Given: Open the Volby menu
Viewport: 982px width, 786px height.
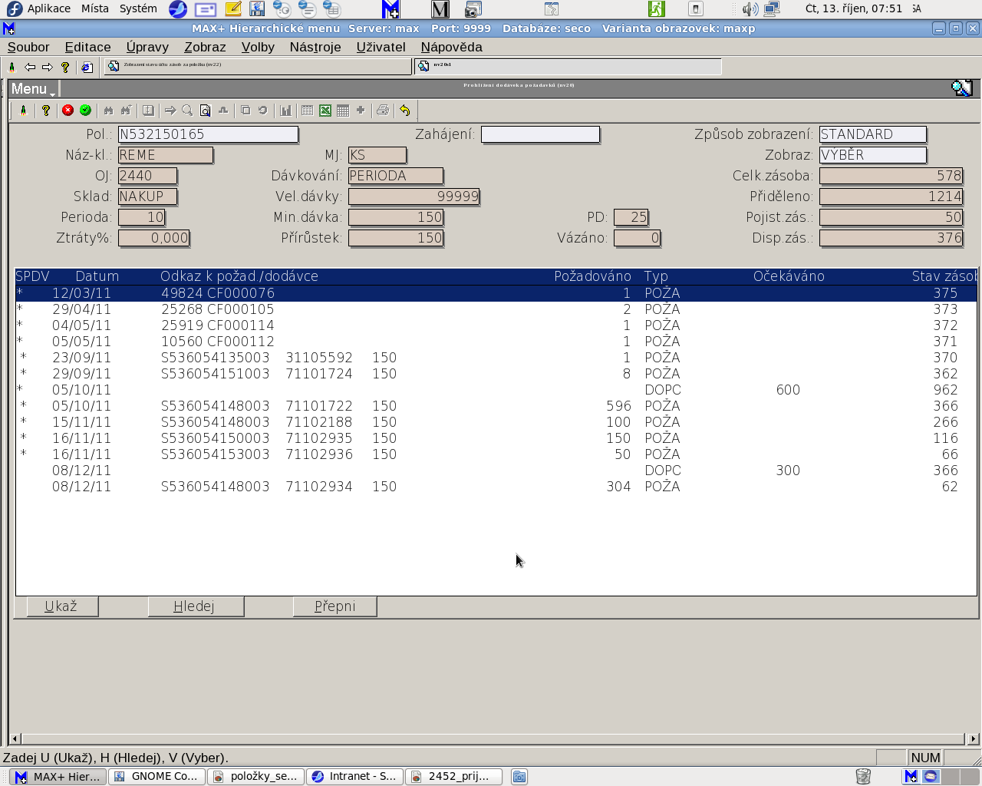Looking at the screenshot, I should tap(258, 47).
